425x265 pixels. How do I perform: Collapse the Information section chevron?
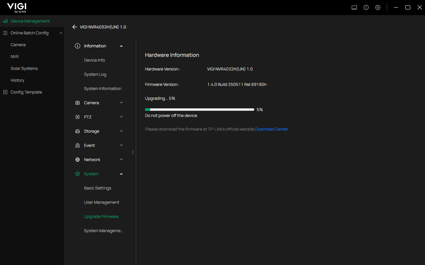[121, 46]
